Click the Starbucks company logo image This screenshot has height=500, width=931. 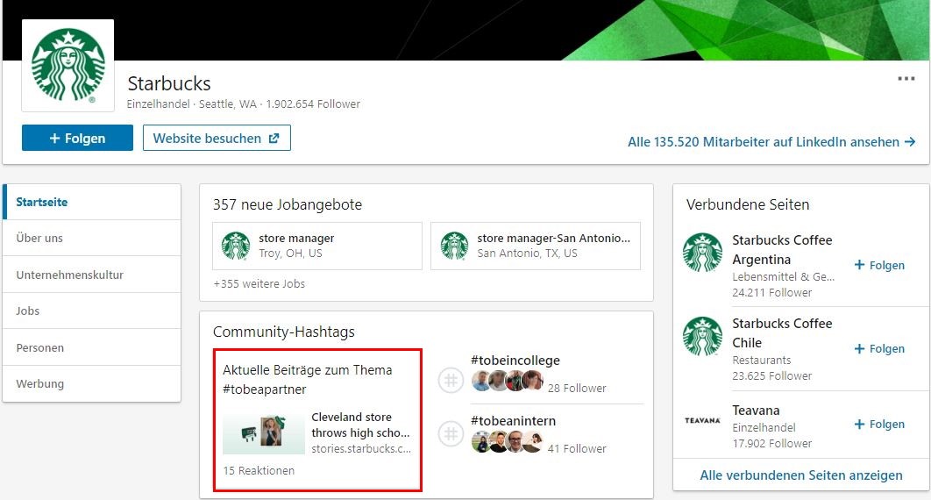click(68, 65)
